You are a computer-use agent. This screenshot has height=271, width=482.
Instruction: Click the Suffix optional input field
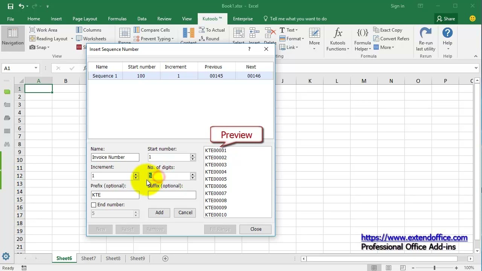[172, 195]
